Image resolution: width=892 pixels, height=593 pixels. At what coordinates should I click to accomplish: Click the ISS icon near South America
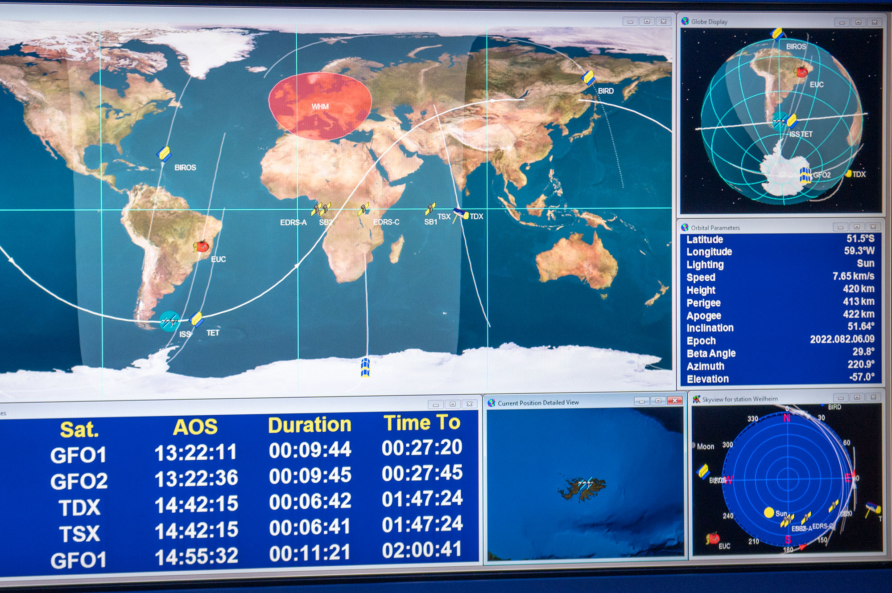(x=169, y=321)
